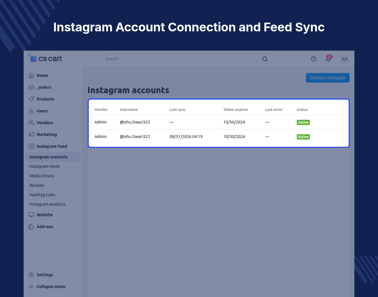This screenshot has height=297, width=378.
Task: Click the Last error column header
Action: pyautogui.click(x=274, y=109)
